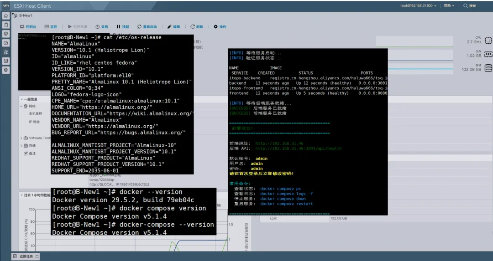Click the B-New1 virtual machine breadcrumb icon
Screen dimensions: 493x261
16,15
